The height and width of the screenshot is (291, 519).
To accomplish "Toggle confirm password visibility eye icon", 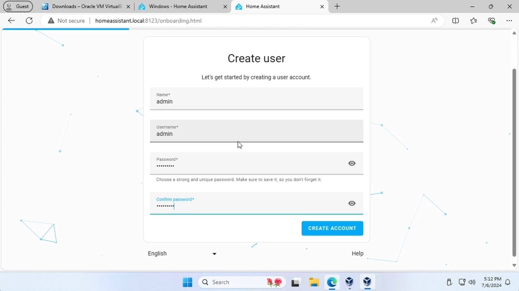I will click(352, 203).
